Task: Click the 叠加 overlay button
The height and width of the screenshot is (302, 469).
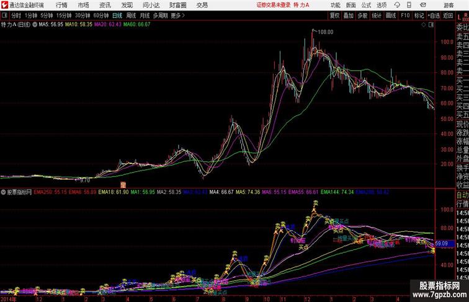Action: click(349, 16)
